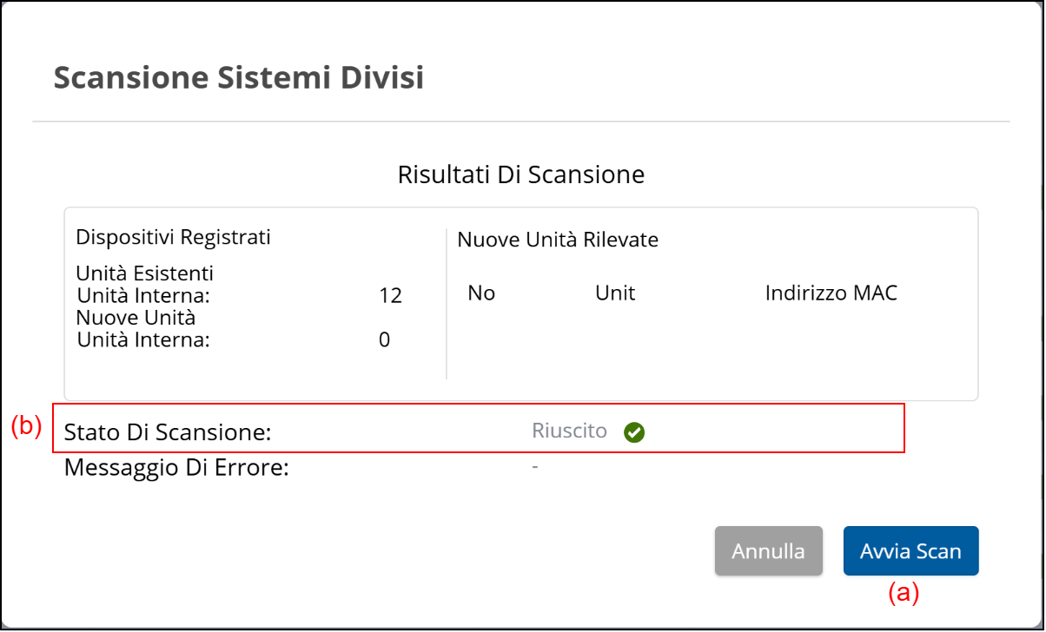The width and height of the screenshot is (1046, 632).
Task: Select the Messaggio Di Errore label
Action: pos(176,469)
